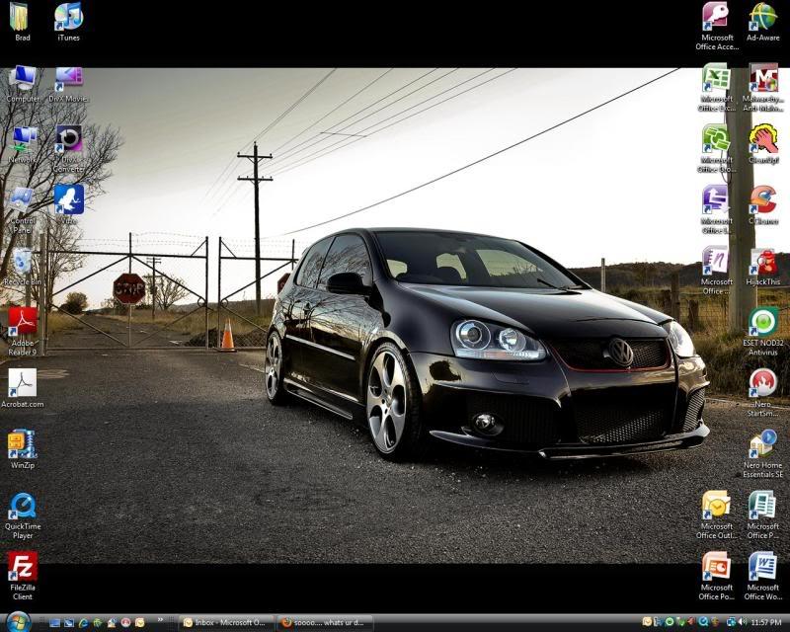
Task: Select the CleanUp! hand icon
Action: pos(762,144)
